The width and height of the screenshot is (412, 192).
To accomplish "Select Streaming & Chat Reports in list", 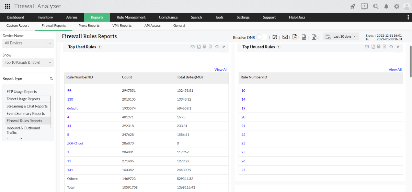I will [27, 106].
